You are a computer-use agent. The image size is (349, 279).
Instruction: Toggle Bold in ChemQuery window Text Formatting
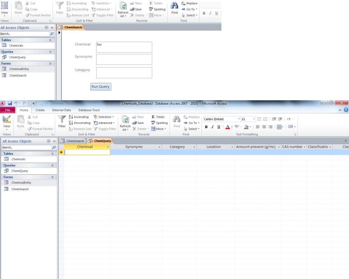pyautogui.click(x=206, y=127)
